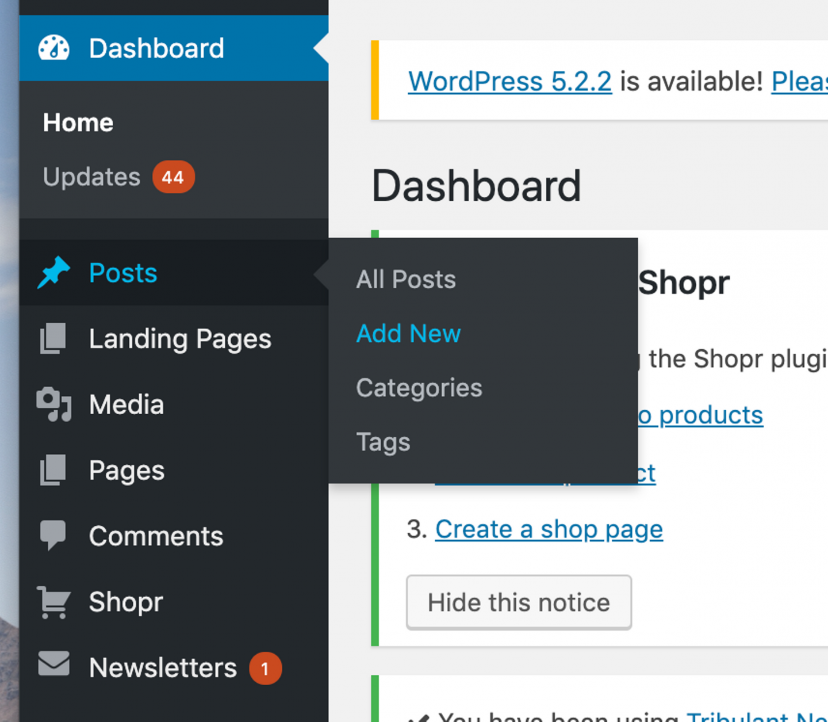
Task: Click the Landing Pages icon
Action: [53, 338]
